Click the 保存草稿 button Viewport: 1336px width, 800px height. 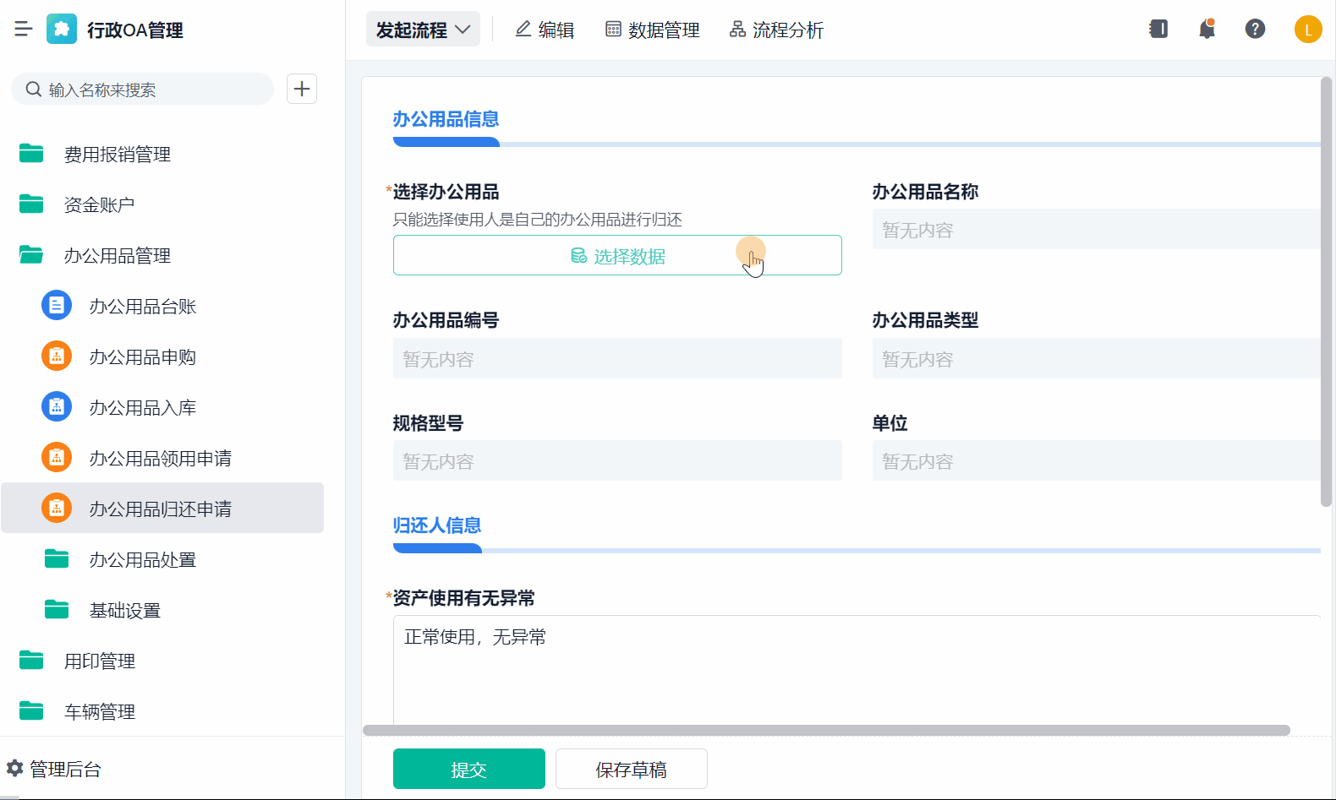point(631,769)
